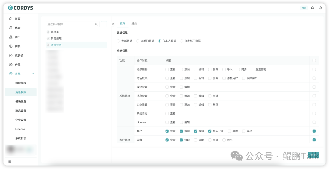The image size is (329, 169).
Task: Toggle the row select-all checkbox for 公海
Action: click(x=314, y=140)
